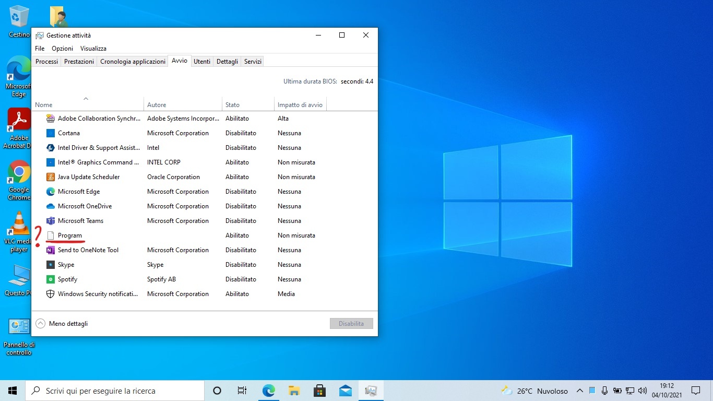Open Microsoft Store from the taskbar
Viewport: 713px width, 401px height.
[x=319, y=391]
